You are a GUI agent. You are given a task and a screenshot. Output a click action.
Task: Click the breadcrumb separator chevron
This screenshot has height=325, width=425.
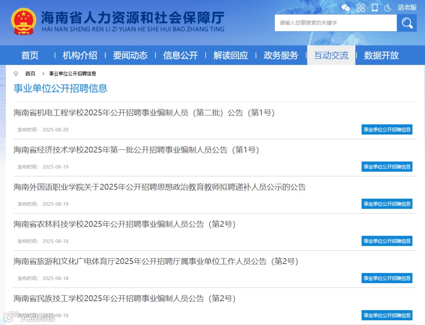click(x=43, y=74)
